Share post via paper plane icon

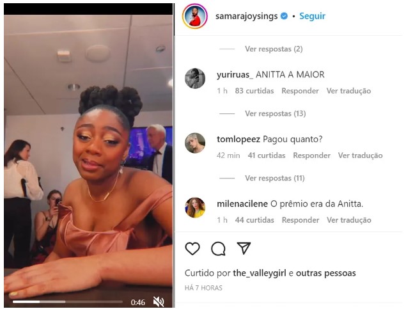(x=244, y=248)
